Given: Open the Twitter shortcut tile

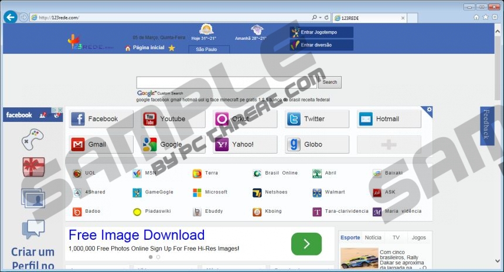Looking at the screenshot, I should click(316, 119).
